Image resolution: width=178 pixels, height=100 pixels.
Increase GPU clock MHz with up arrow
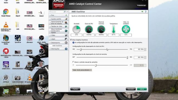(145, 49)
